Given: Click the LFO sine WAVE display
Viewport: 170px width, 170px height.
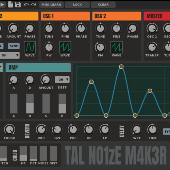Looking at the screenshot, I should (30, 47).
